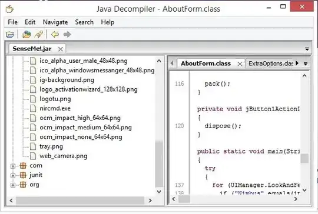Click the dispose(); code line
This screenshot has width=318, height=214.
point(223,126)
